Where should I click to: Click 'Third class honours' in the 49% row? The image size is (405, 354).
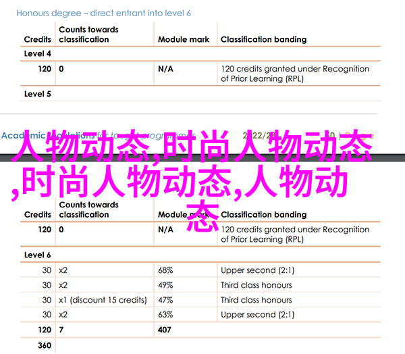coord(256,284)
